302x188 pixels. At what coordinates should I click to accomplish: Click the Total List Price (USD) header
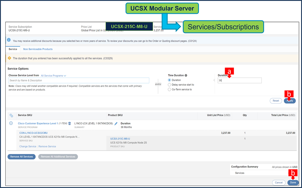283,115
